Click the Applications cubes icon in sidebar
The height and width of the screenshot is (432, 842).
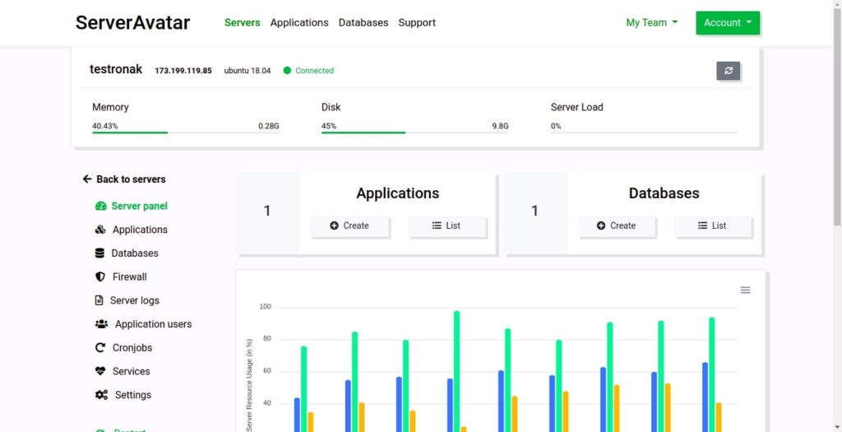click(100, 230)
